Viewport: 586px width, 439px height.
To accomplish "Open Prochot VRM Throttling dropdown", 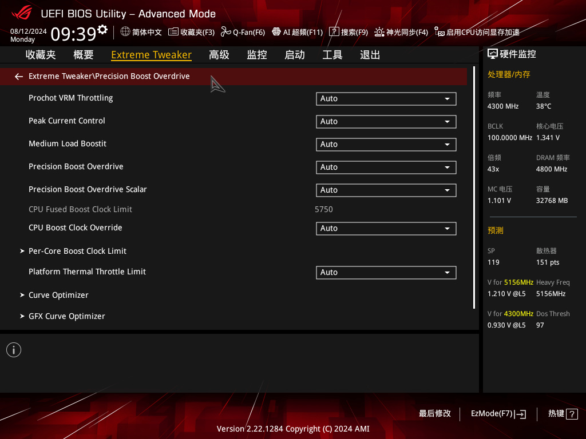I will coord(386,98).
